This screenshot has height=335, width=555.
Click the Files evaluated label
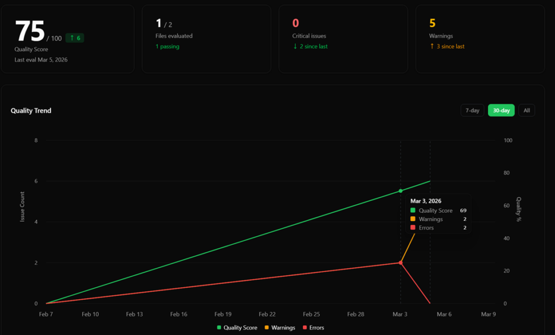pos(174,36)
